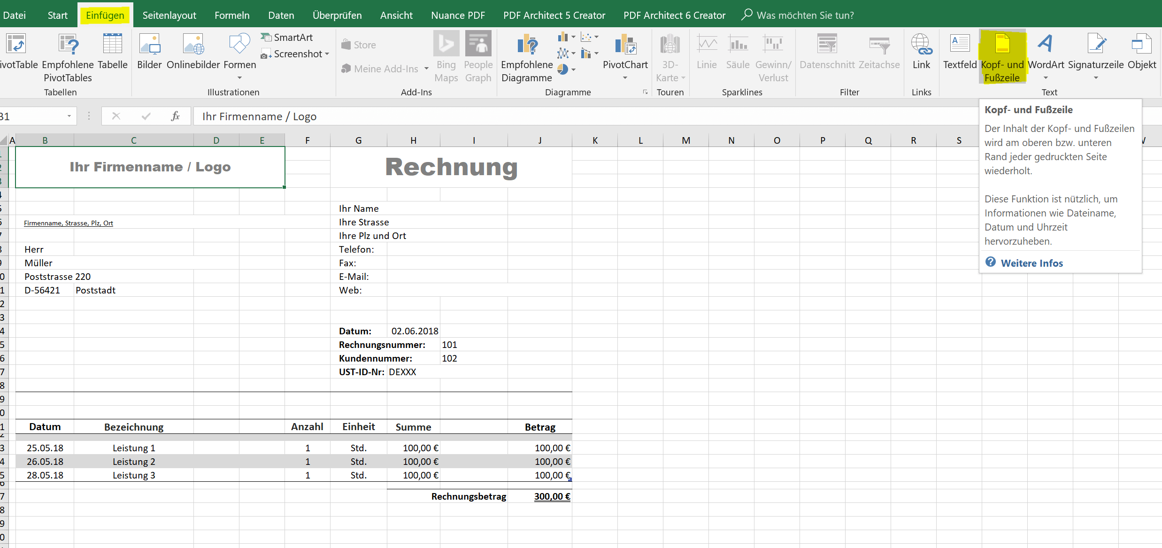Open the 3D-Karte tool
The width and height of the screenshot is (1162, 548).
pos(670,57)
